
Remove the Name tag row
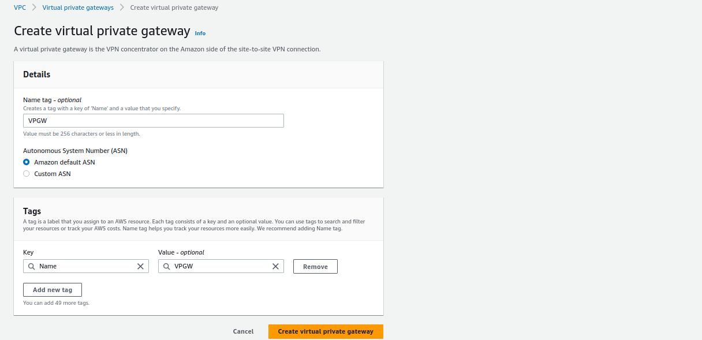coord(315,267)
